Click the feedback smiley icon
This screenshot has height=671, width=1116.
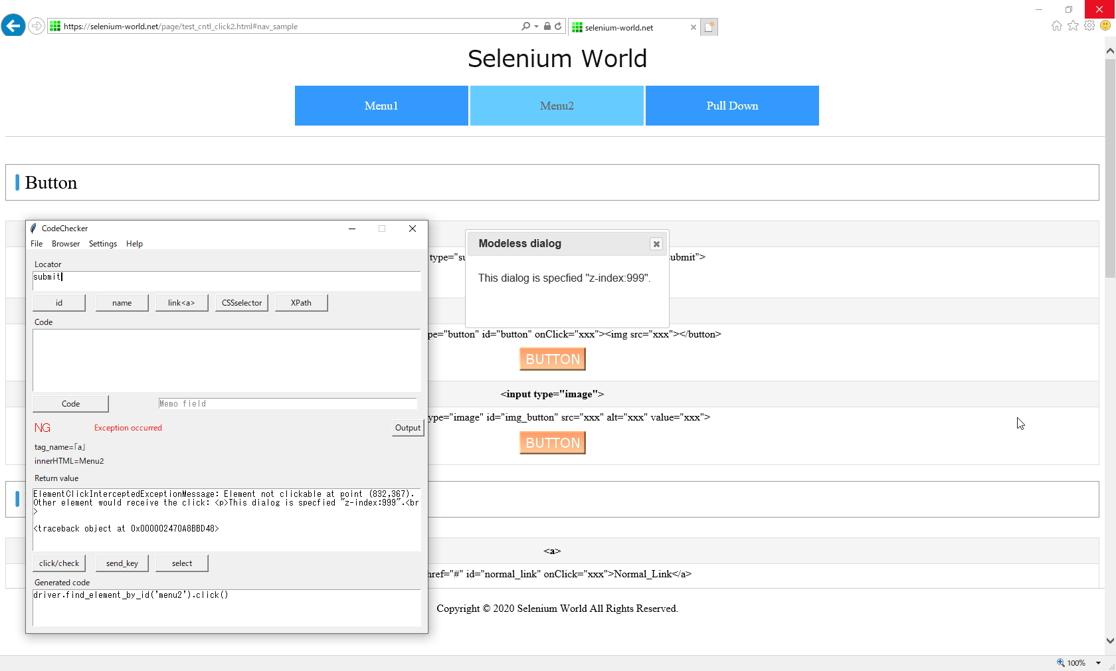click(1105, 26)
